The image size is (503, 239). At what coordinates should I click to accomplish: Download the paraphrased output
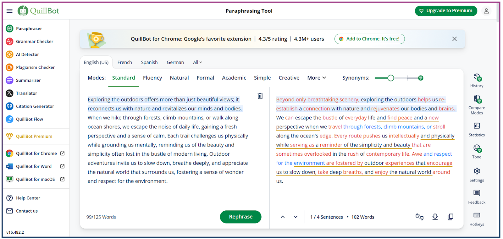click(435, 217)
